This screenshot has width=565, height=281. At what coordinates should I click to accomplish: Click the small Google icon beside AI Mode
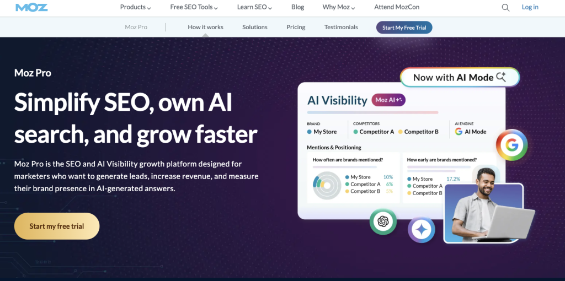(x=459, y=132)
